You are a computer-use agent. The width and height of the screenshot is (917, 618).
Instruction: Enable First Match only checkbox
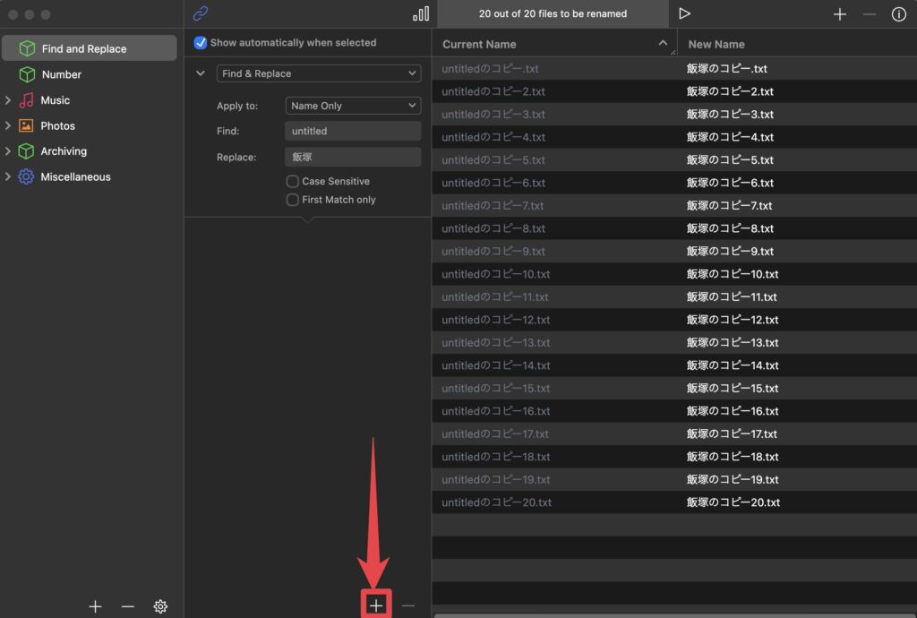pos(292,200)
